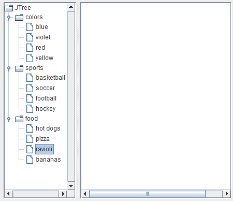Select the yellow leaf node
This screenshot has width=233, height=201.
tap(45, 58)
